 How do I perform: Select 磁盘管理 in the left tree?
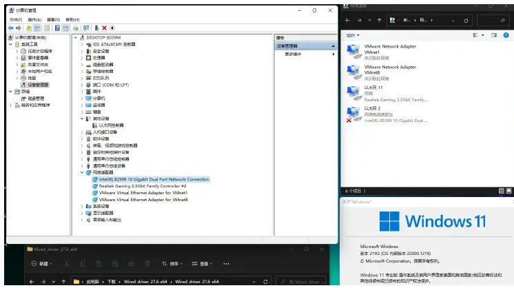(x=37, y=99)
